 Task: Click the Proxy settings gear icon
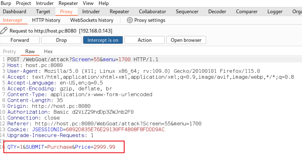[130, 20]
